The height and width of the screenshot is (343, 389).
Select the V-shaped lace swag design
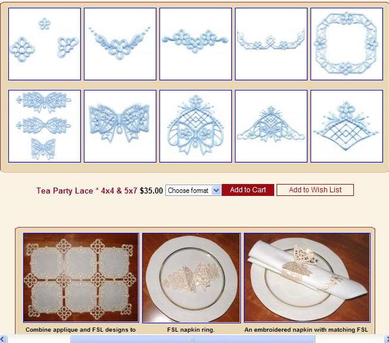tap(120, 44)
